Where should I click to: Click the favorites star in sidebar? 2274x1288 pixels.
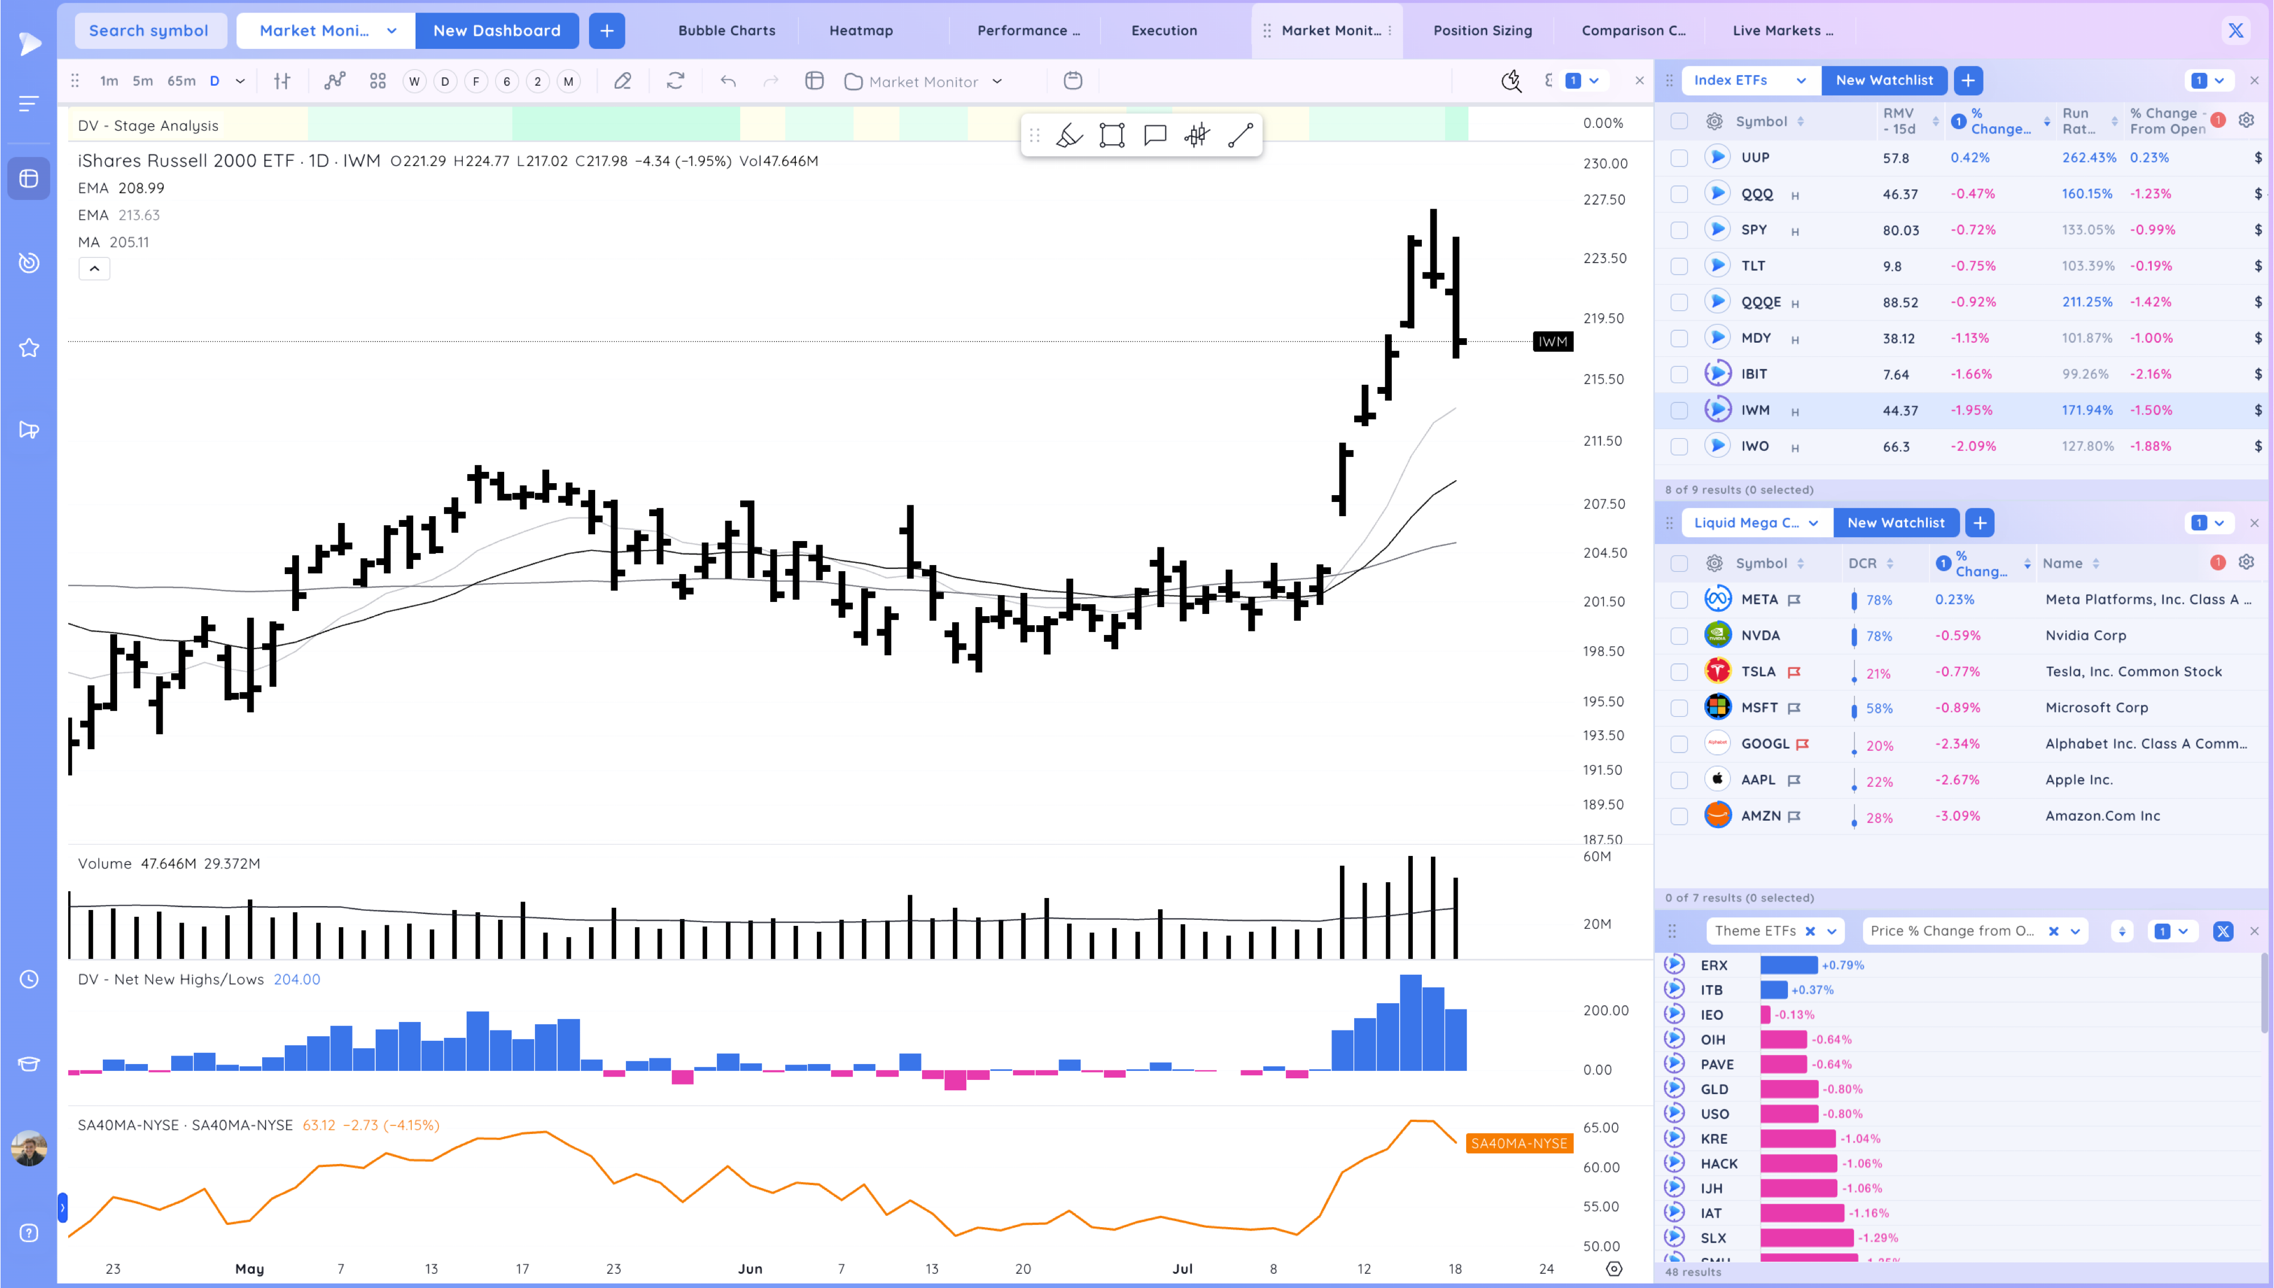29,348
